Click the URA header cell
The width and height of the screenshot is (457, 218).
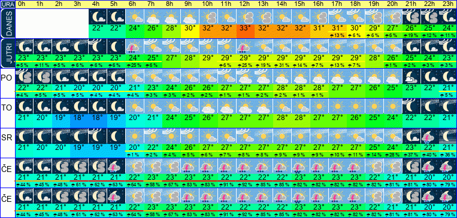tap(7, 4)
